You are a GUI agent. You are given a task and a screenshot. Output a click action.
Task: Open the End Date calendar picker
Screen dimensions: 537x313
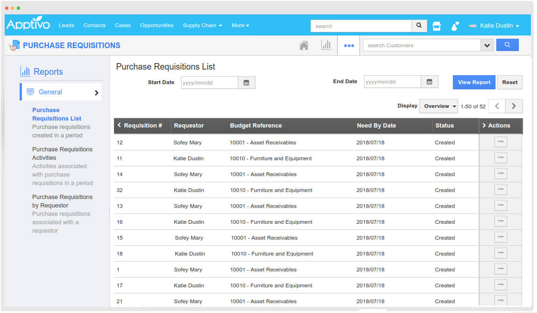click(430, 81)
